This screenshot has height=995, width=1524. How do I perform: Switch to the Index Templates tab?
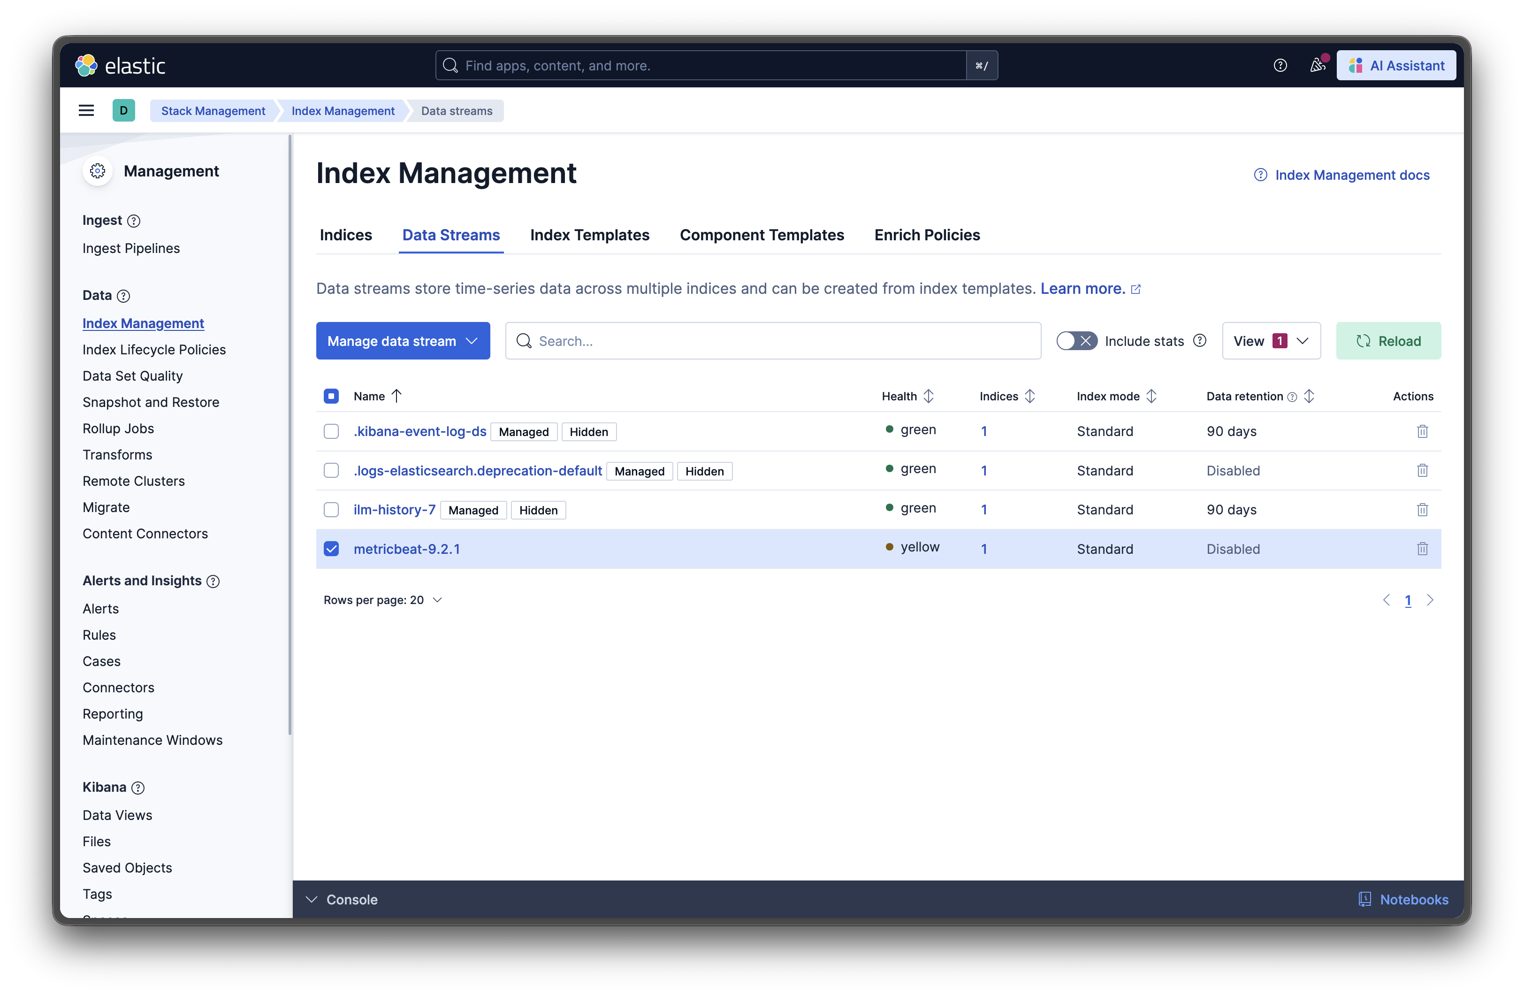(x=590, y=235)
